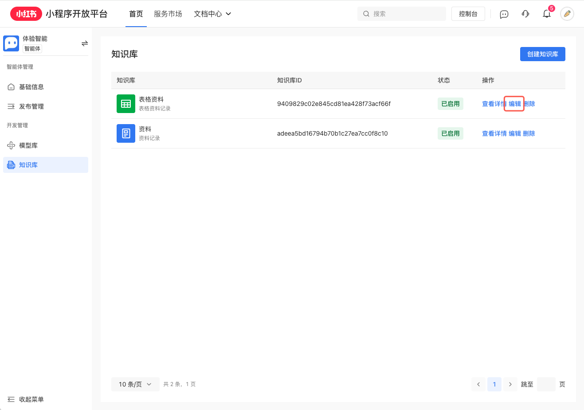Image resolution: width=584 pixels, height=410 pixels.
Task: Click the 已启用 status badge for 资料
Action: pyautogui.click(x=450, y=133)
